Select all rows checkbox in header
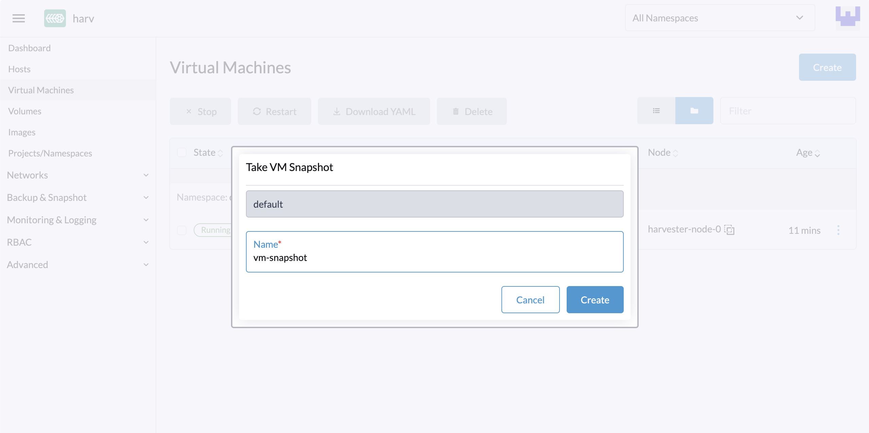The width and height of the screenshot is (869, 433). [x=182, y=153]
